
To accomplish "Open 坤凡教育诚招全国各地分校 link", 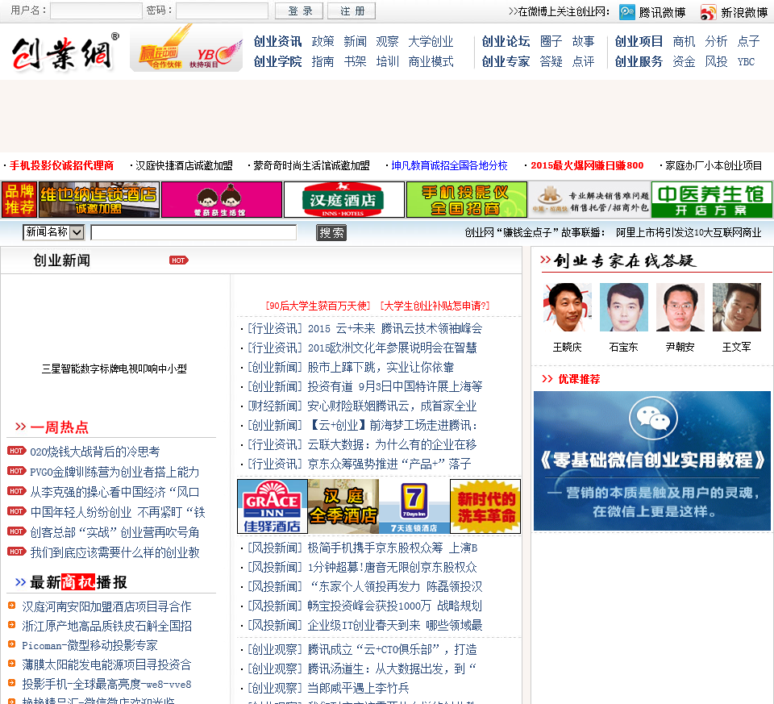I will [x=449, y=165].
